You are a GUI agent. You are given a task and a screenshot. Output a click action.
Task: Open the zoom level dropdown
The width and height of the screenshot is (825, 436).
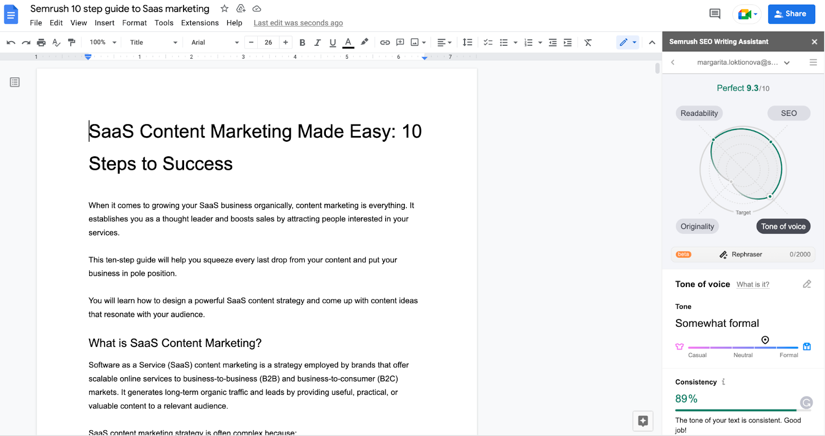point(103,42)
